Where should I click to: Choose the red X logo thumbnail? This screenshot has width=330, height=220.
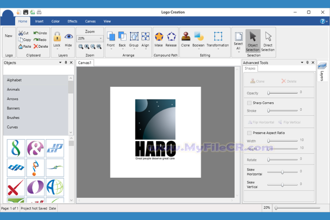(x=16, y=187)
